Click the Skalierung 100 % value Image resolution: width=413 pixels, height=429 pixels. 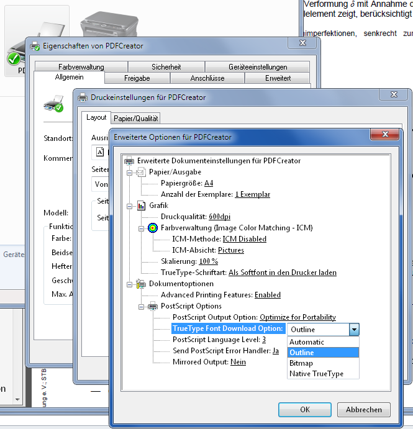[x=209, y=261]
